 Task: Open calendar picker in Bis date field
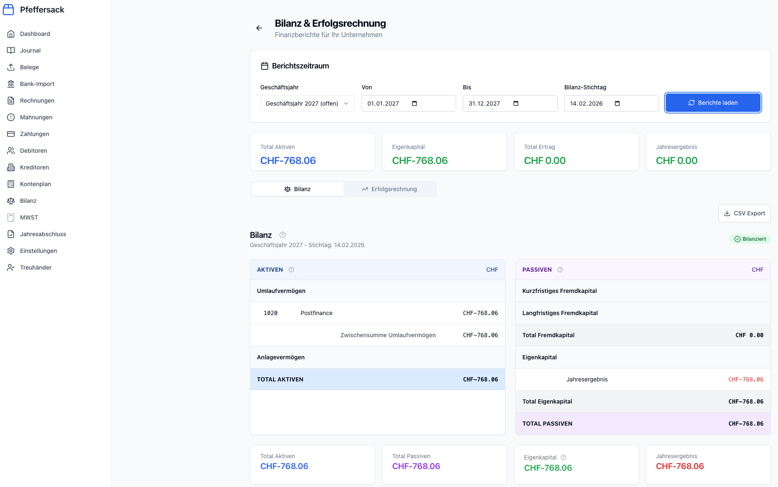click(x=516, y=103)
